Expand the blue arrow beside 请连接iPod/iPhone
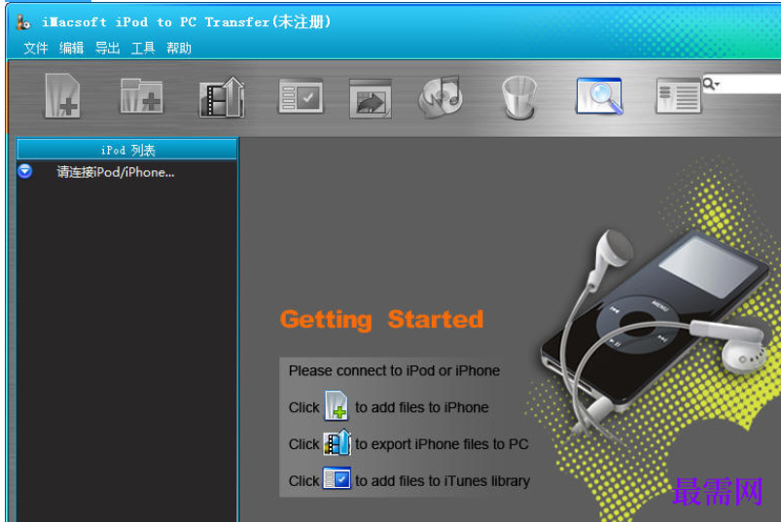Viewport: 781px width, 522px height. point(25,171)
